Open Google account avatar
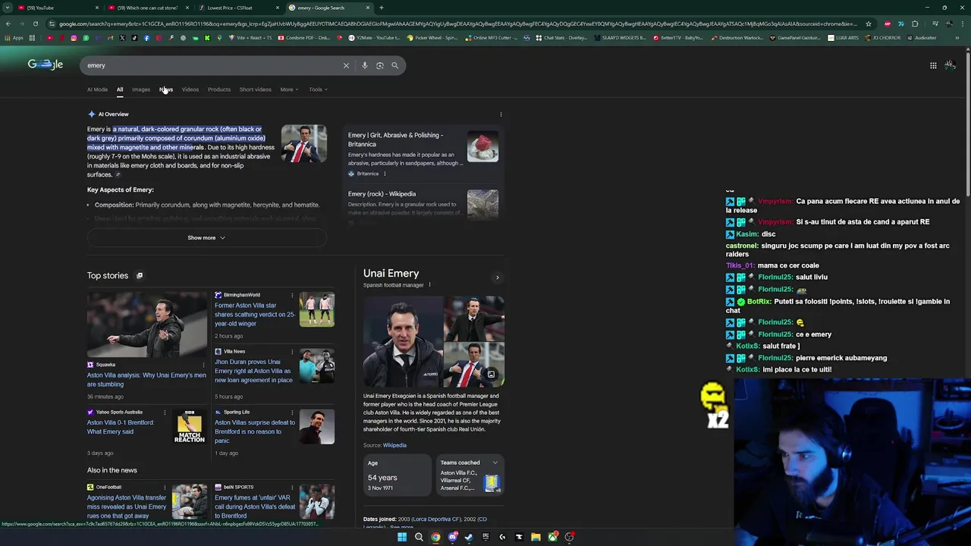 (x=950, y=65)
